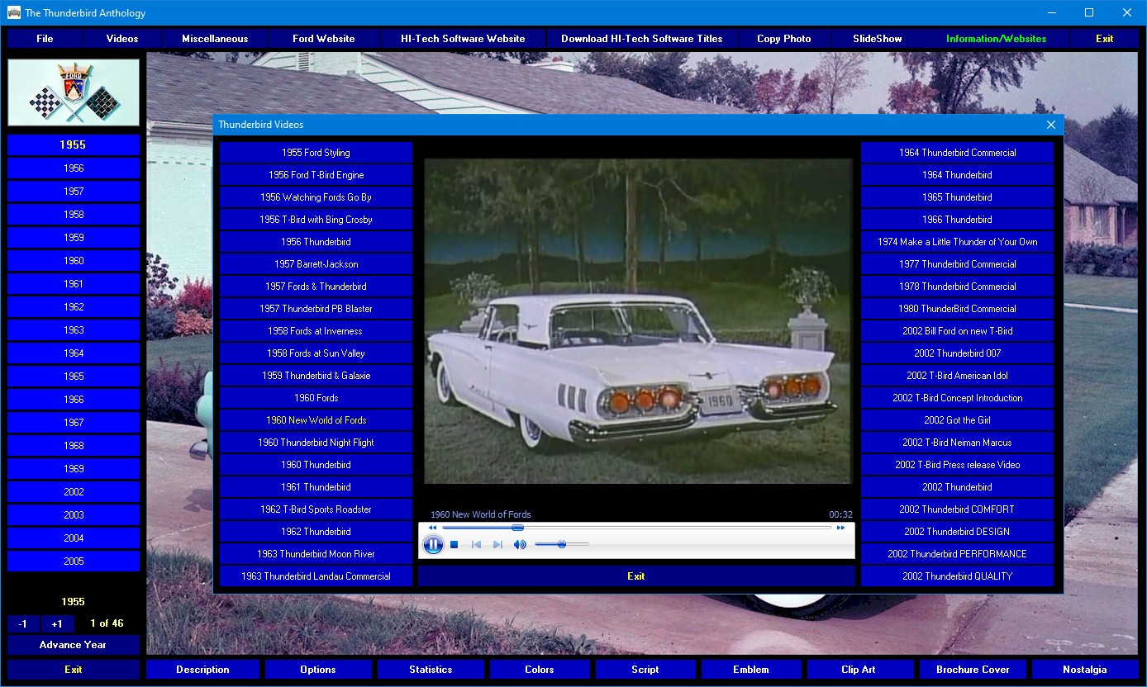1147x687 pixels.
Task: Mute the video player volume
Action: (520, 544)
